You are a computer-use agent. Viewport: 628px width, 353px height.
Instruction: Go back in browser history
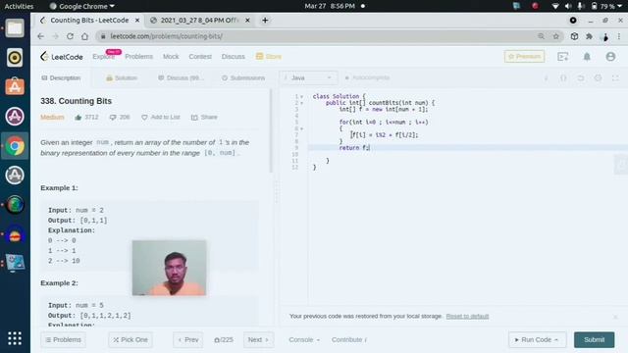click(x=41, y=36)
